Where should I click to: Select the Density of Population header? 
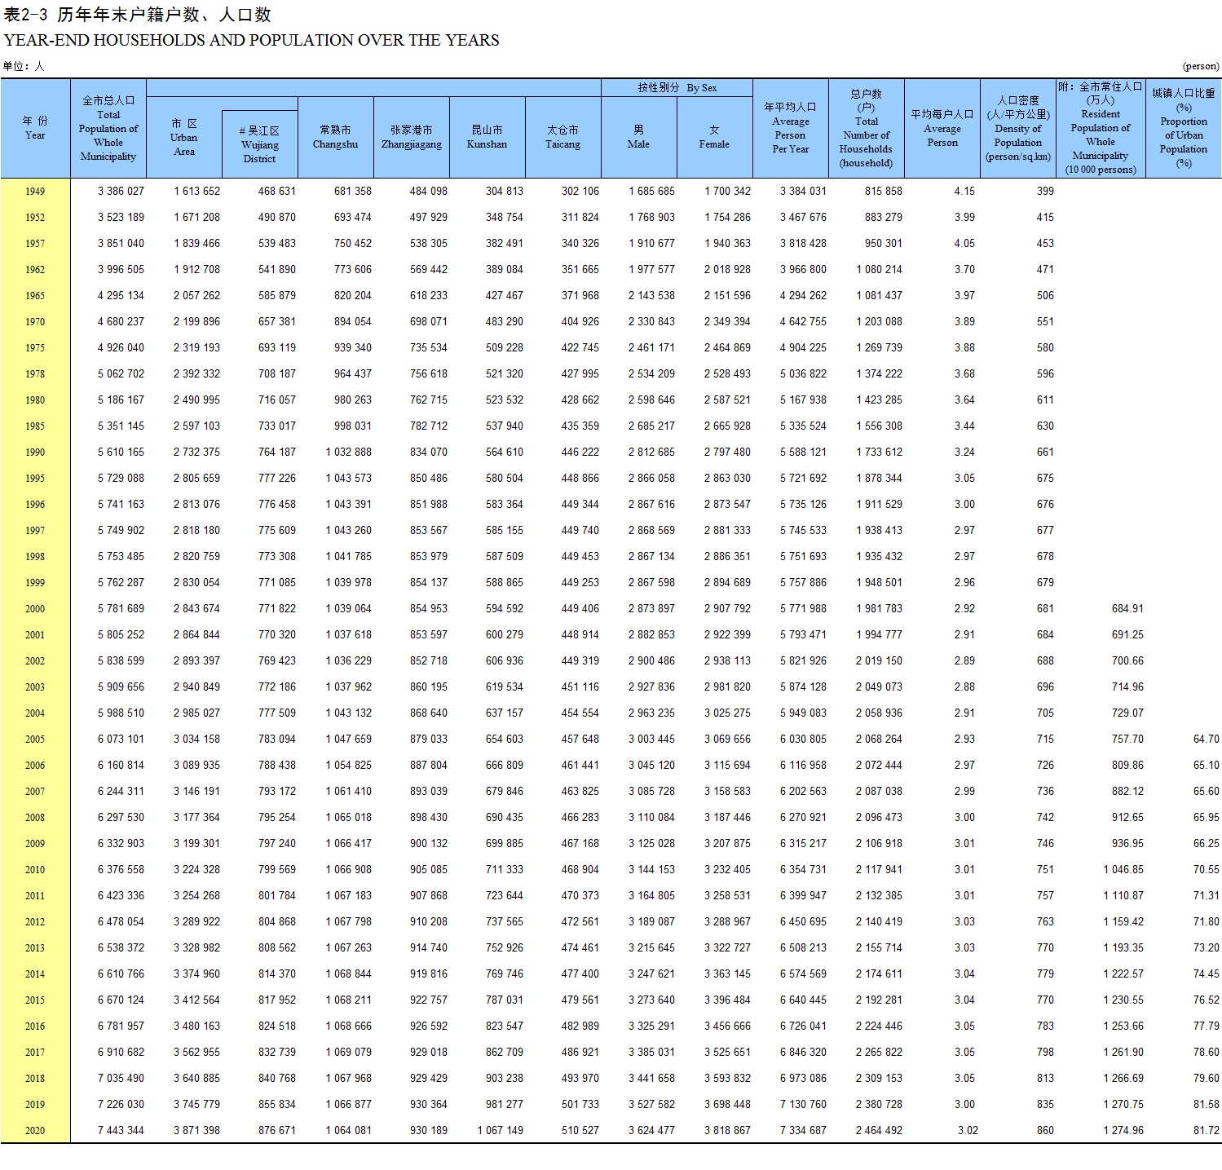click(x=1017, y=128)
